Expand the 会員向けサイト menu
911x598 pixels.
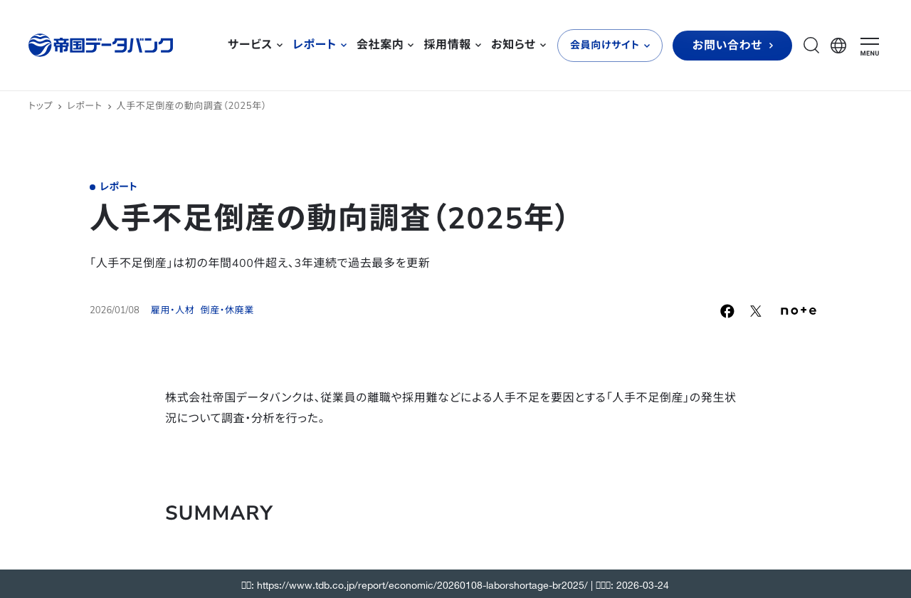tap(609, 45)
